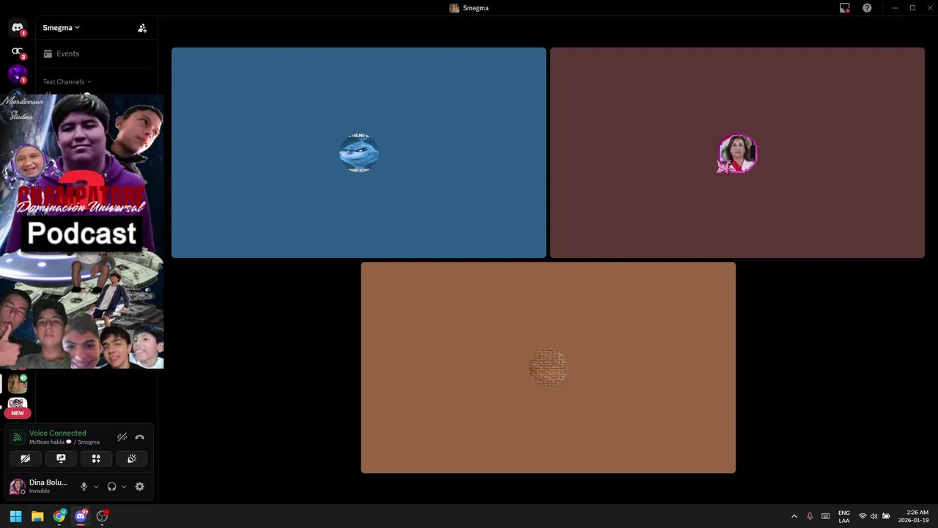
Task: Toggle noise suppression in voice panel
Action: (122, 437)
